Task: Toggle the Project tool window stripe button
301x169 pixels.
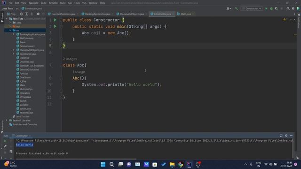Action: pyautogui.click(x=2, y=18)
